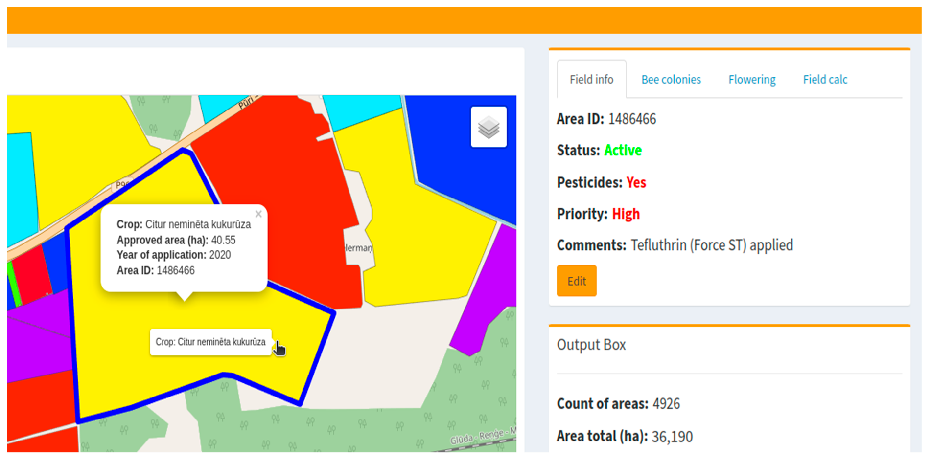Click the green Active status value
Image resolution: width=931 pixels, height=463 pixels.
pos(623,151)
